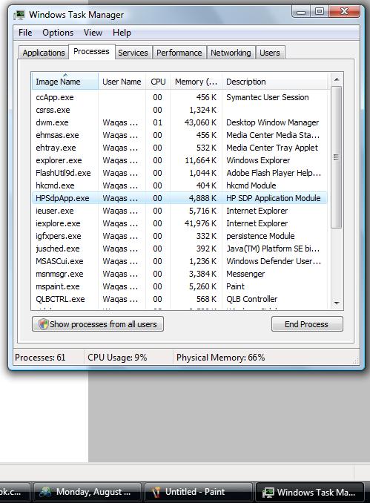
Task: Select explorer.exe process row
Action: point(179,160)
